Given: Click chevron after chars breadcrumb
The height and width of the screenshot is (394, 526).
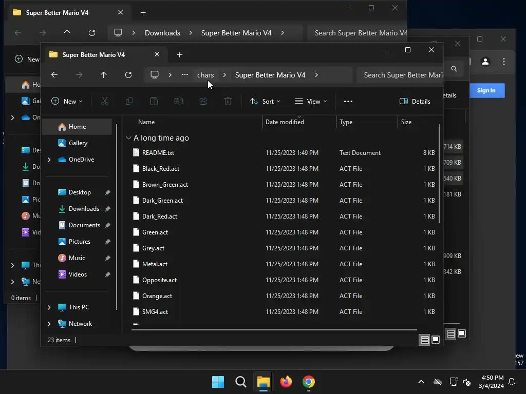Looking at the screenshot, I should [x=224, y=75].
